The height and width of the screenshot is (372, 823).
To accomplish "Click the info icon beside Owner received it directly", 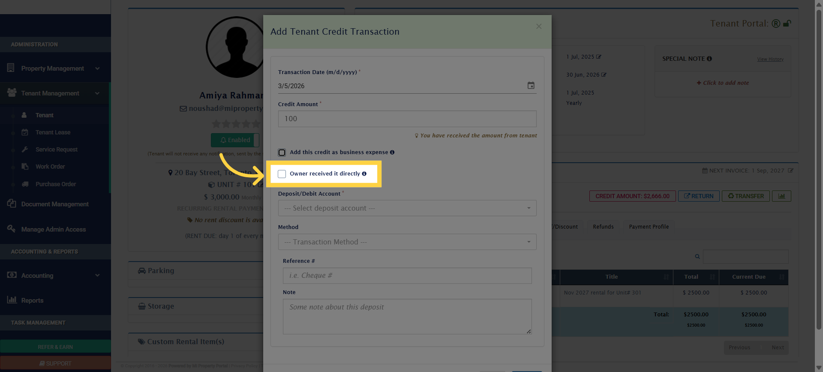I will tap(364, 174).
